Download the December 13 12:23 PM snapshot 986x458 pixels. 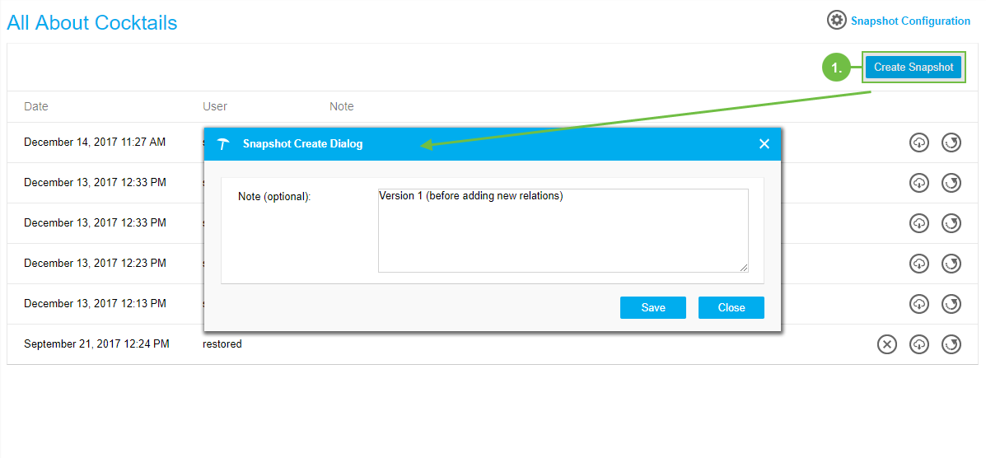918,264
